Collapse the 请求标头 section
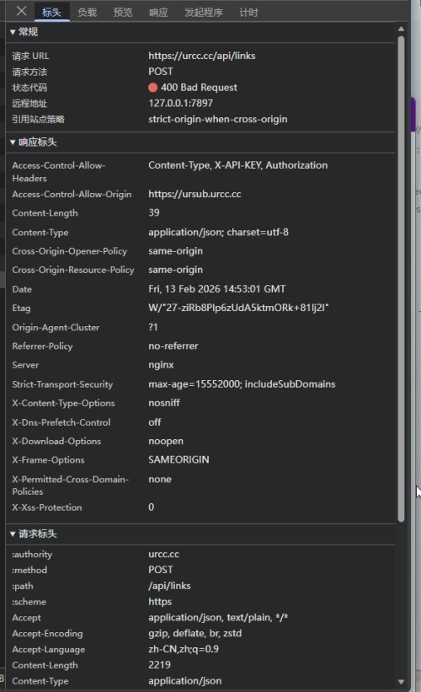The width and height of the screenshot is (421, 692). [34, 534]
